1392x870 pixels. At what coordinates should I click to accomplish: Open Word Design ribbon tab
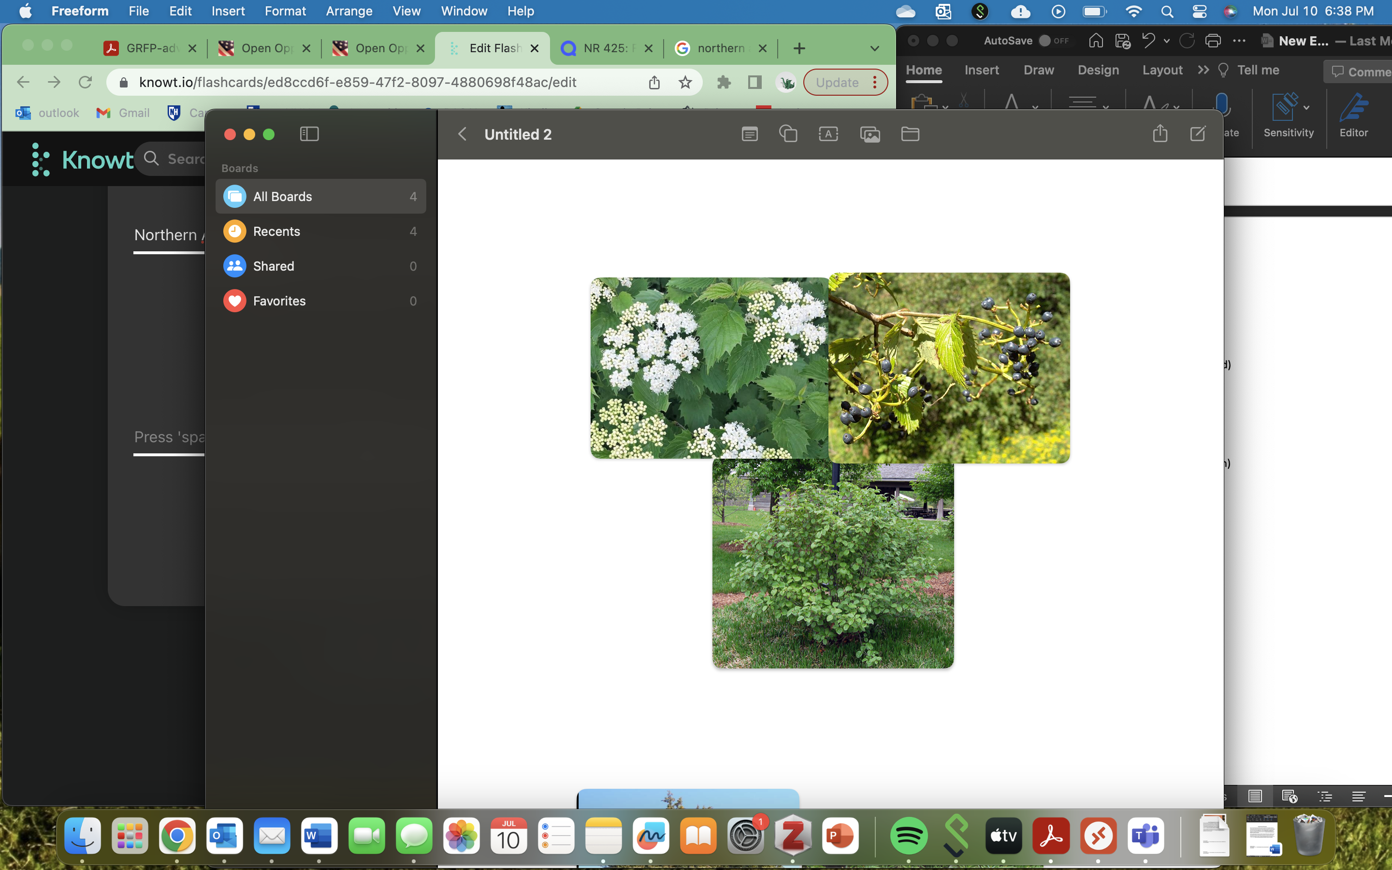[1098, 70]
